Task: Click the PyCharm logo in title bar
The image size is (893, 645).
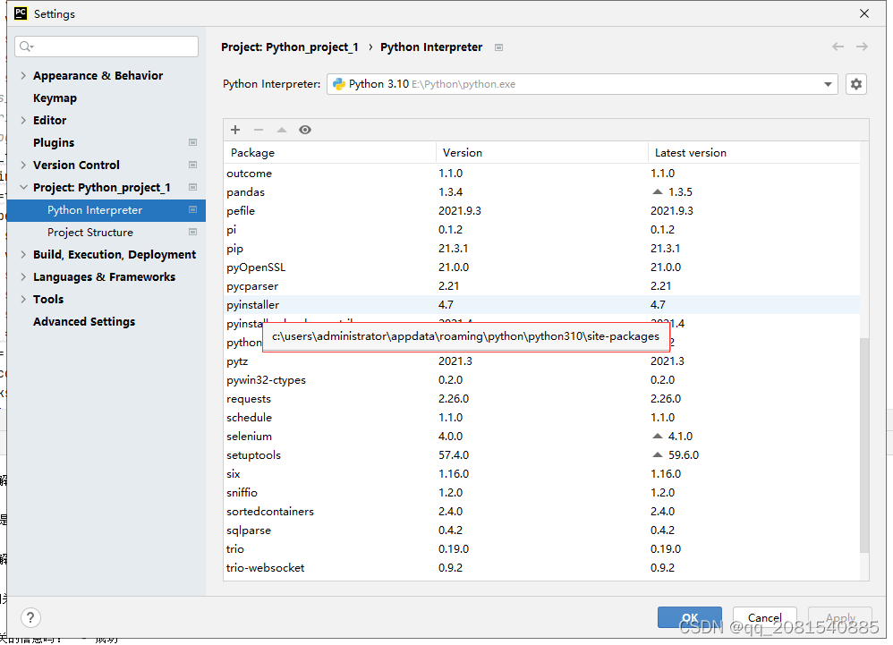Action: (x=21, y=13)
